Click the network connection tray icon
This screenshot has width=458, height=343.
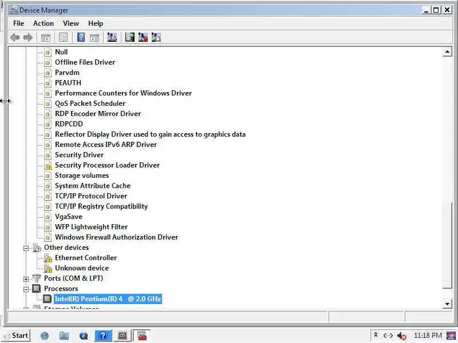(388, 336)
